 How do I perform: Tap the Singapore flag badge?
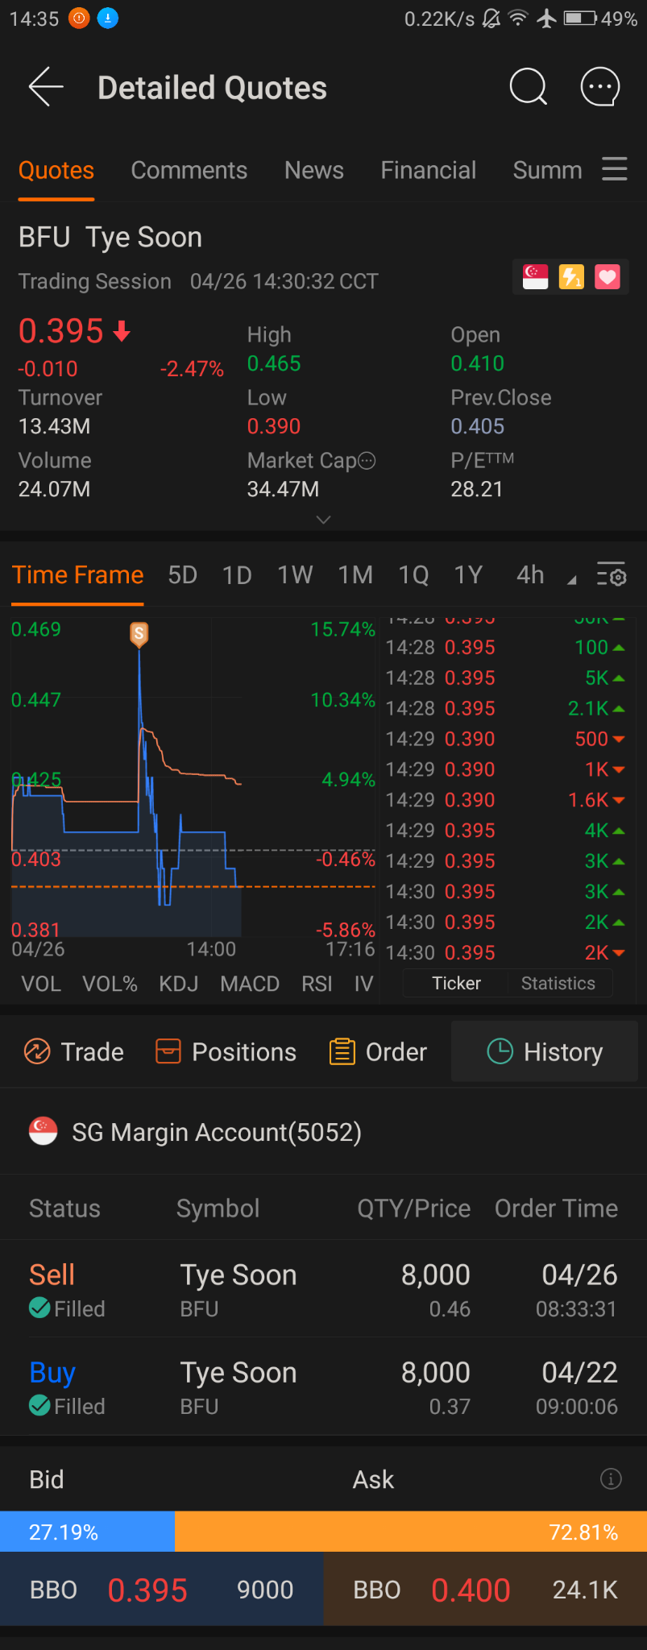(x=535, y=277)
